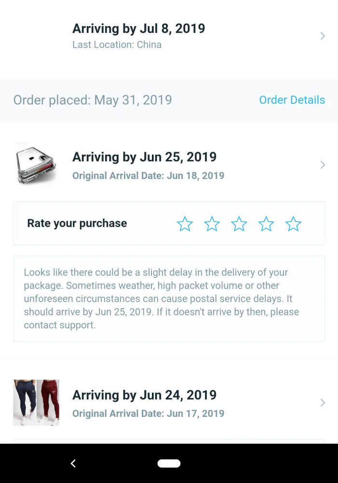
Task: Expand the Jun 24 shipment chevron
Action: click(323, 403)
